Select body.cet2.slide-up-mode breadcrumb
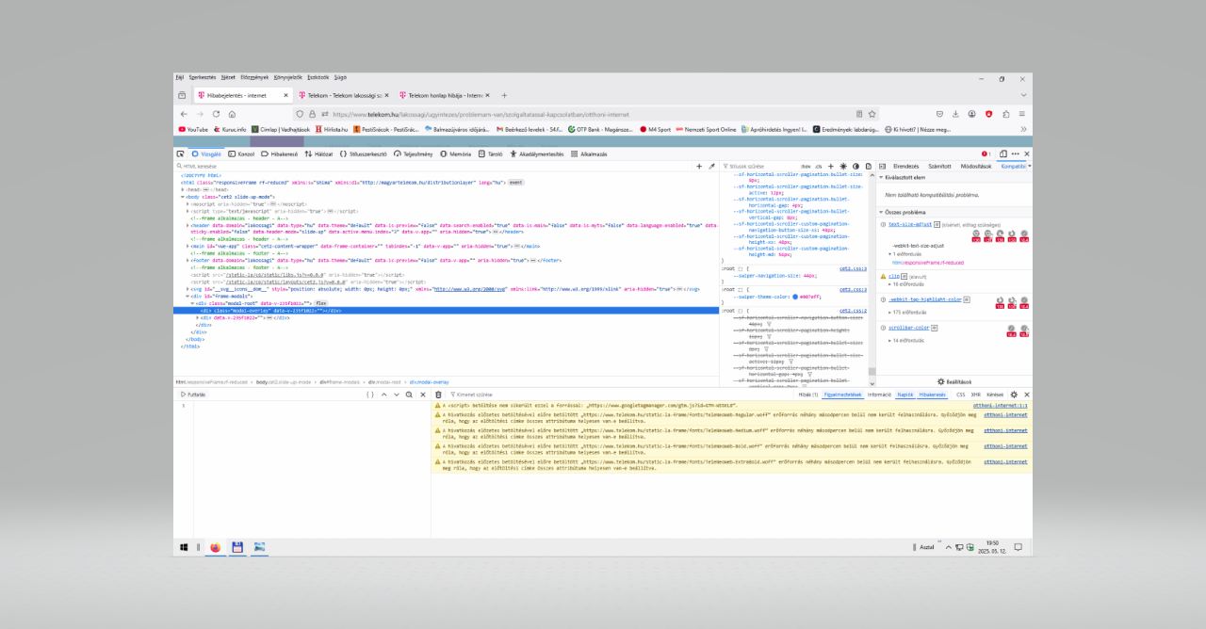Viewport: 1206px width, 629px height. pos(285,382)
